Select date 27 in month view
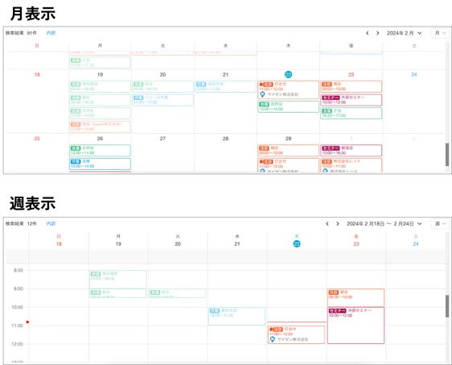The width and height of the screenshot is (452, 365). point(163,139)
